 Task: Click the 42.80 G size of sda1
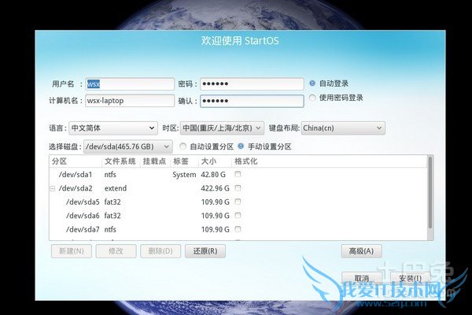213,175
